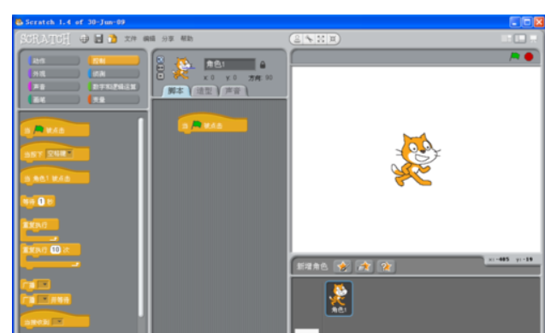Select the 控制 block category
This screenshot has width=545, height=333.
point(114,61)
